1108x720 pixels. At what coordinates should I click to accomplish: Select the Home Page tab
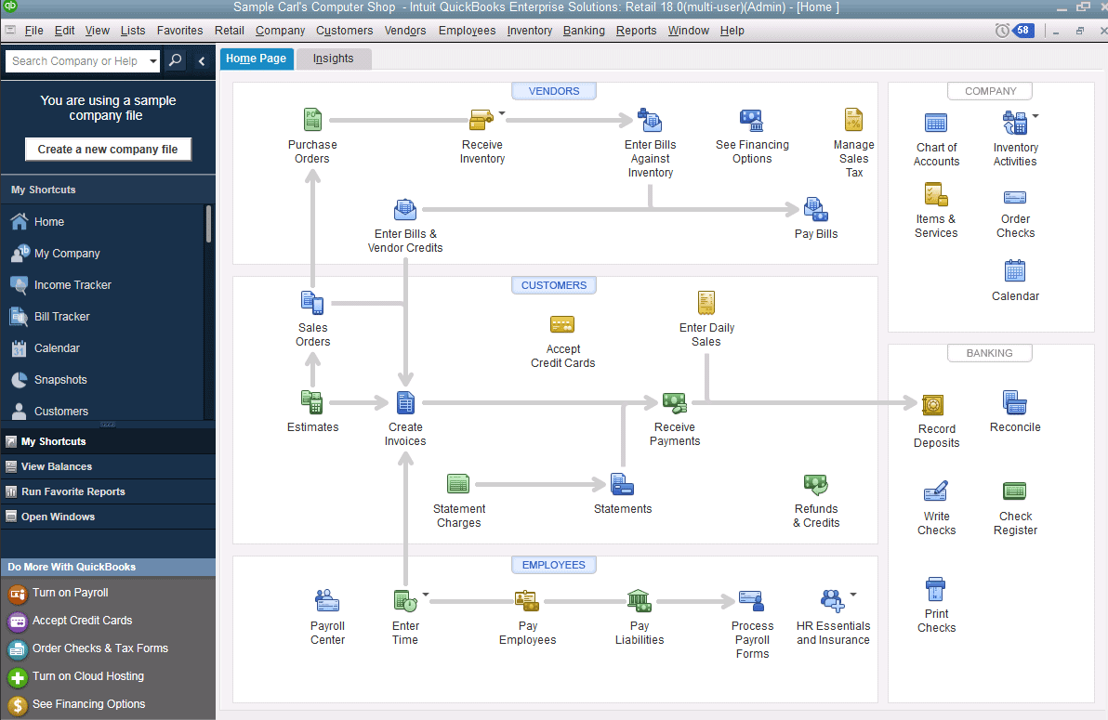(x=256, y=59)
